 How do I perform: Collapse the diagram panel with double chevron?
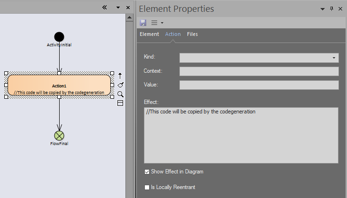coord(105,8)
